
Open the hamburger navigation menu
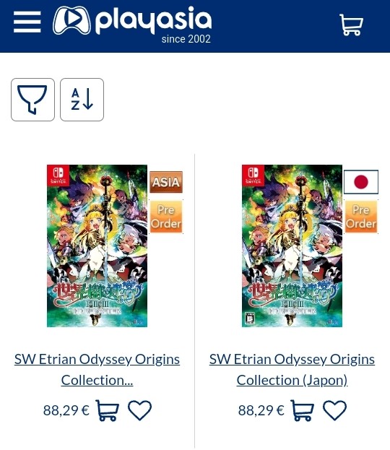27,22
